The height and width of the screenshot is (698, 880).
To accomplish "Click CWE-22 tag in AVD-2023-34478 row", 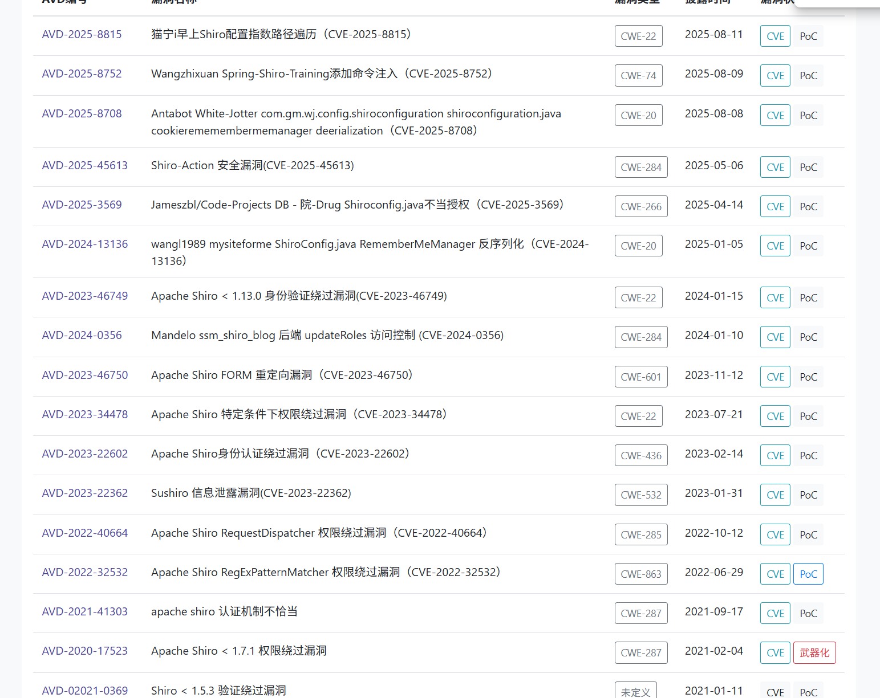I will (638, 416).
